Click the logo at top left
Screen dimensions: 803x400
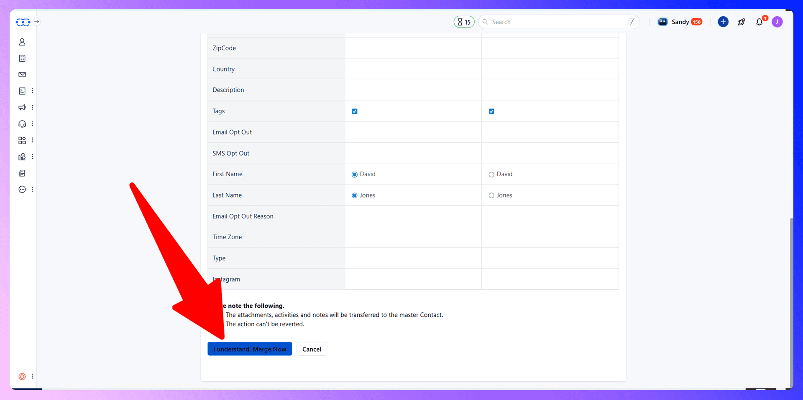[x=23, y=22]
